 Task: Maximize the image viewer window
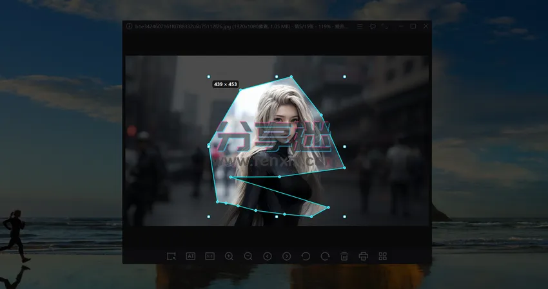pyautogui.click(x=413, y=26)
